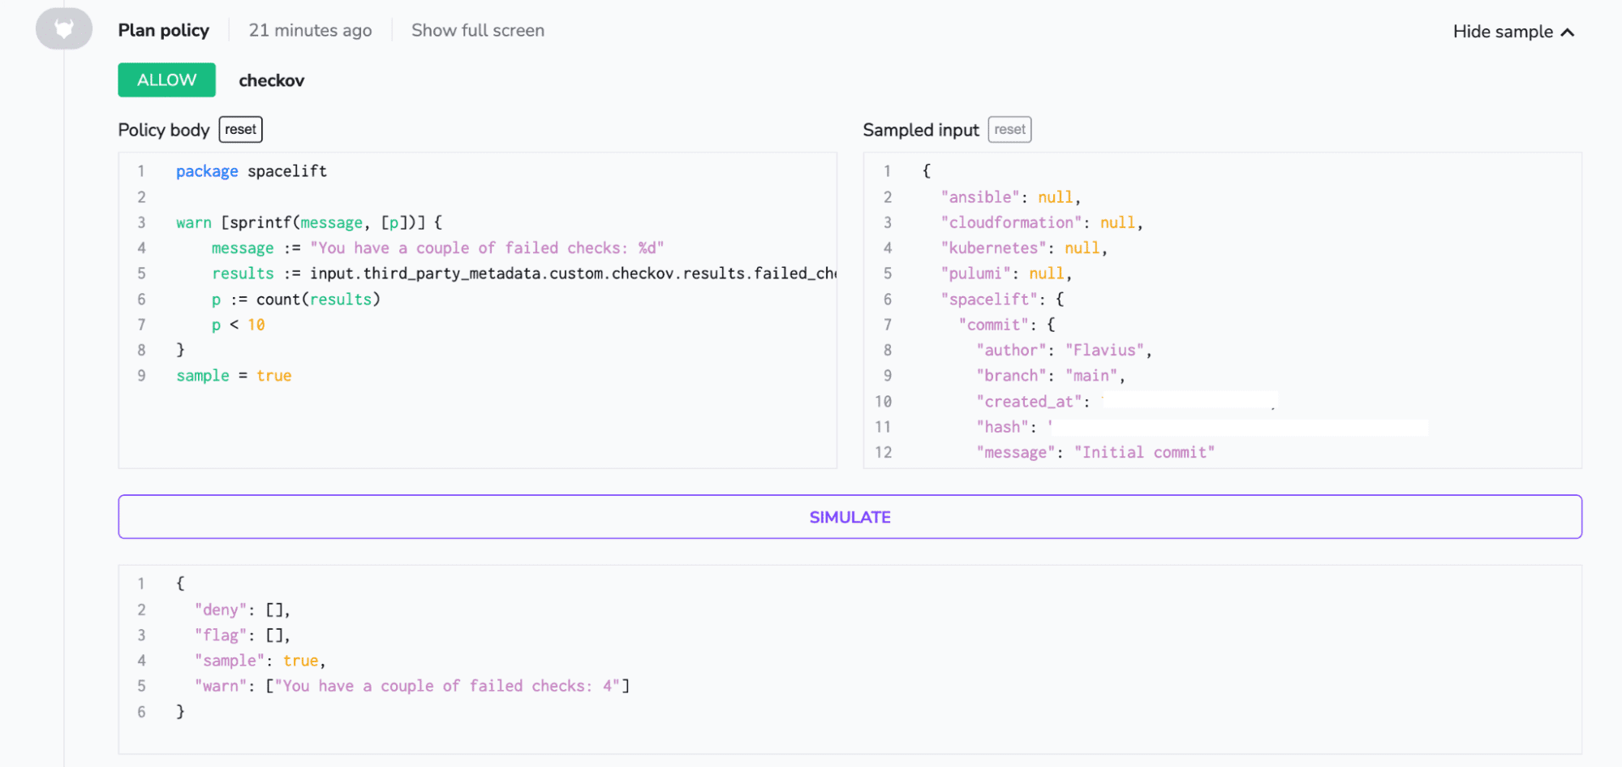Select the p < 10 condition line

(237, 324)
